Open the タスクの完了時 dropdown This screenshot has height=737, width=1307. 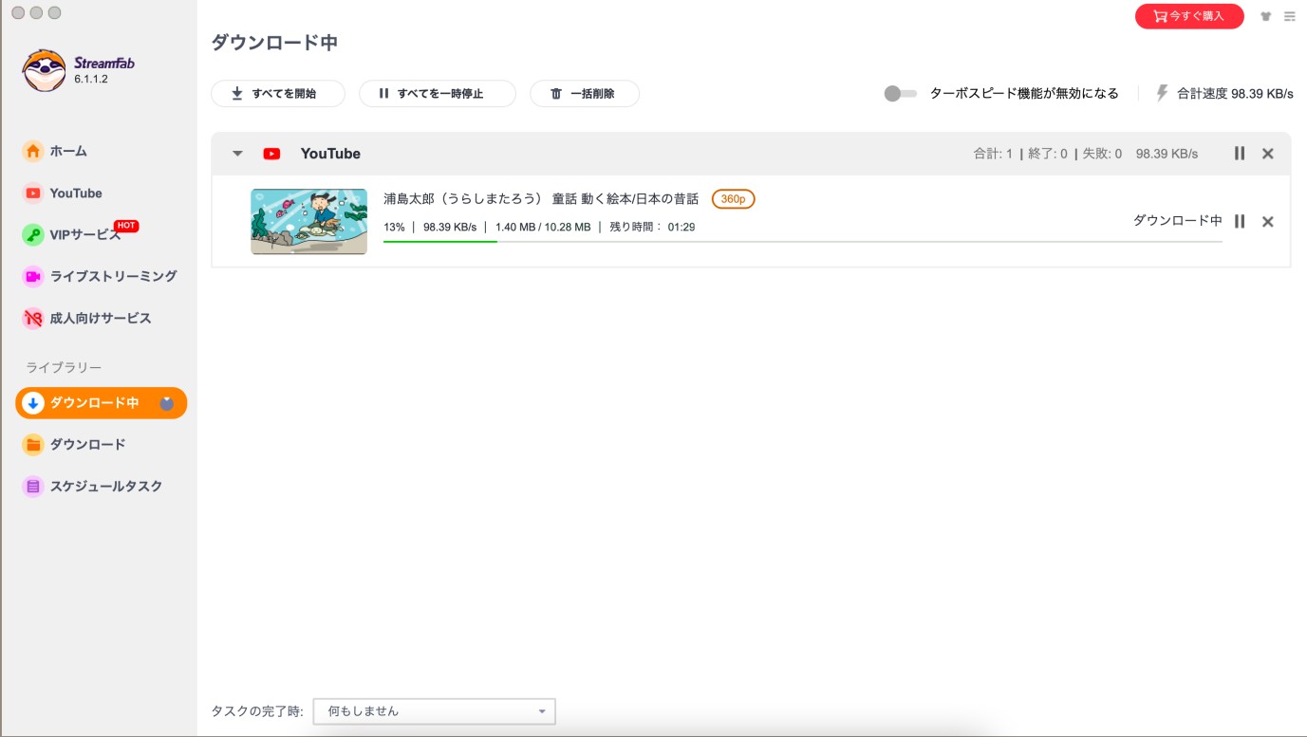[434, 711]
